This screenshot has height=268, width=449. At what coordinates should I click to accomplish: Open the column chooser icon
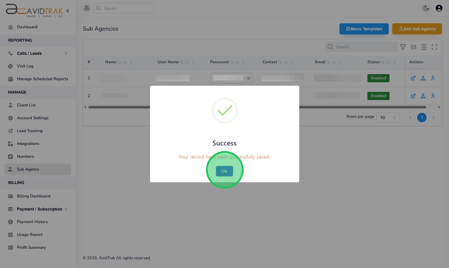click(x=413, y=47)
